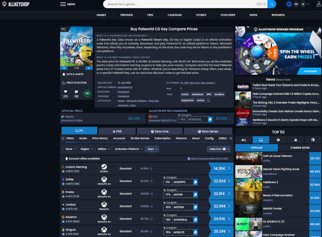This screenshot has width=322, height=237.
Task: Open Steam official price 28.99€
Action: point(136,118)
